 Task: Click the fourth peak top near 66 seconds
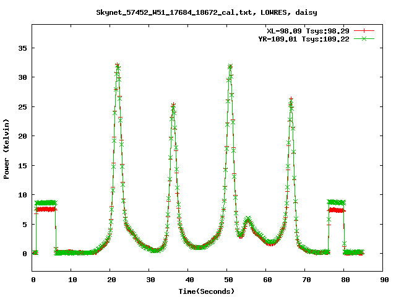pyautogui.click(x=291, y=99)
